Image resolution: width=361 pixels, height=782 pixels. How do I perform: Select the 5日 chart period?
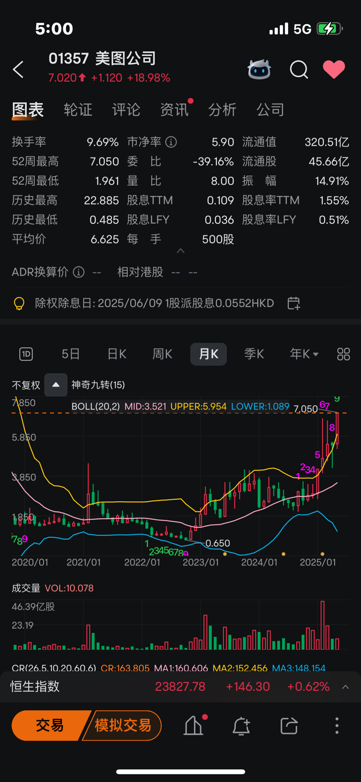coord(71,354)
